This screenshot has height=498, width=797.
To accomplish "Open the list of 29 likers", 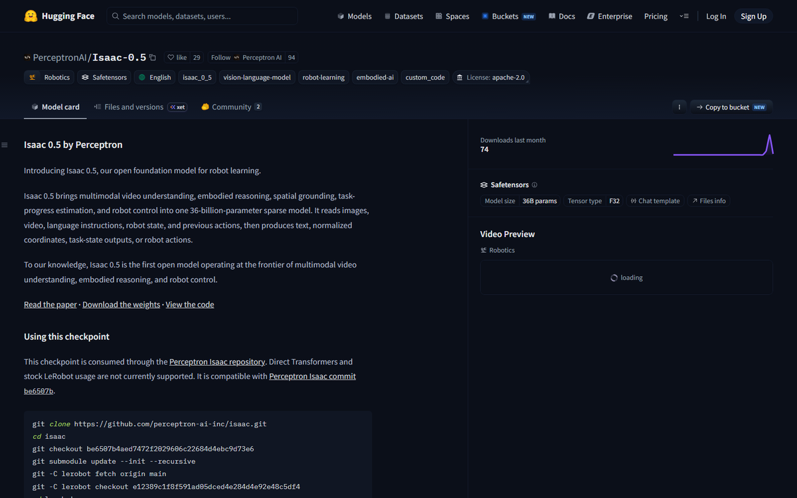I will click(x=197, y=58).
